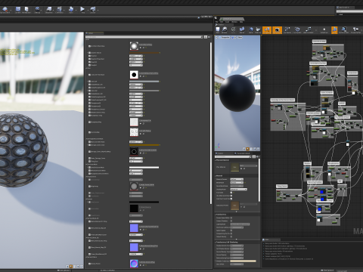Toggle the Contact Shadows checkbox

(x=231, y=221)
